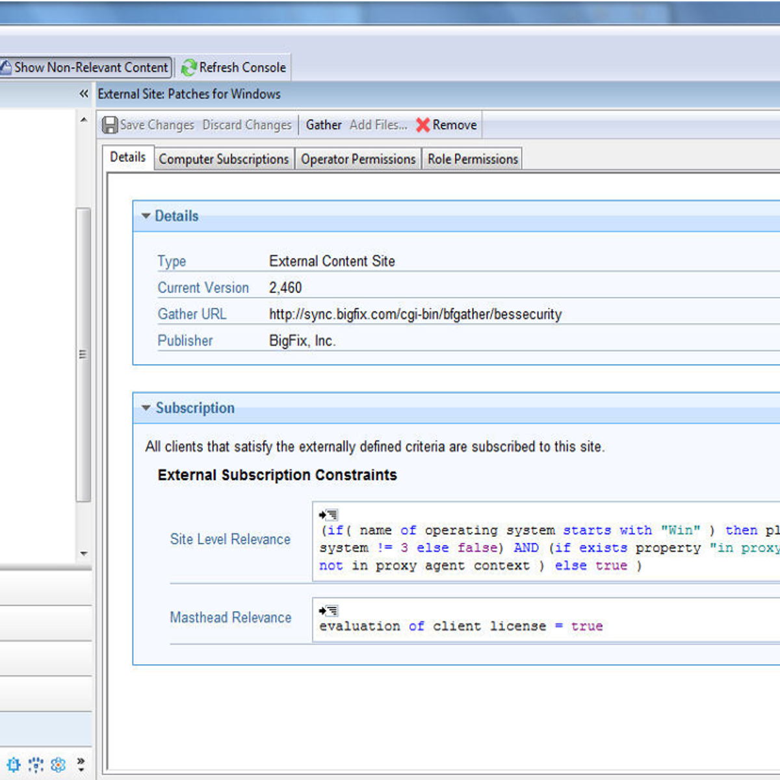This screenshot has width=780, height=780.
Task: Click the scattered-dots computers icon at bottom left
Action: (x=36, y=765)
